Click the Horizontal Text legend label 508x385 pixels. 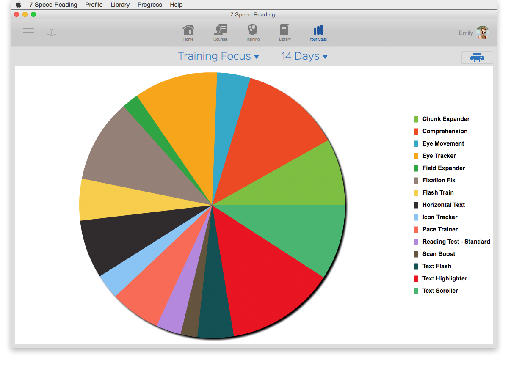444,205
